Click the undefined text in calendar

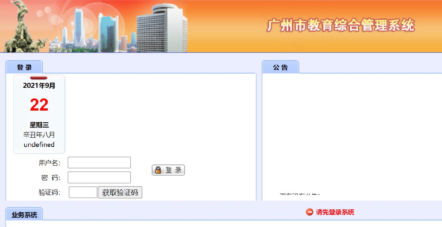39,145
